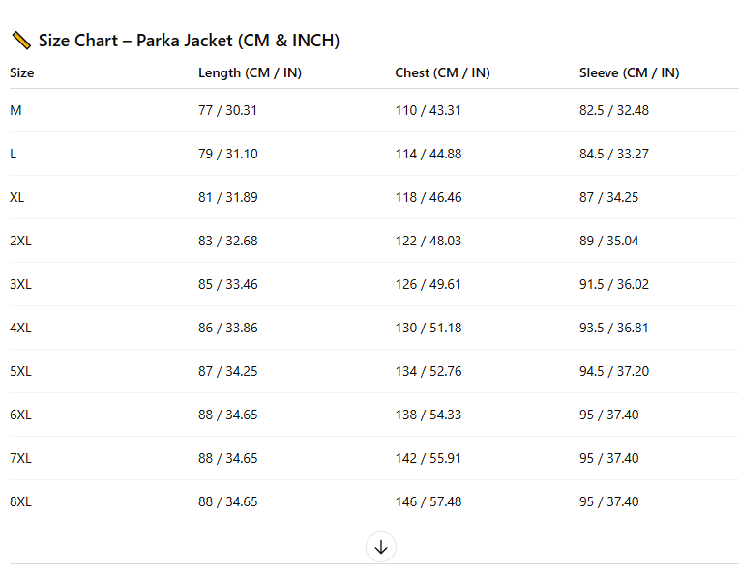
Task: Click the ruler icon beside Size Chart heading
Action: coord(20,41)
